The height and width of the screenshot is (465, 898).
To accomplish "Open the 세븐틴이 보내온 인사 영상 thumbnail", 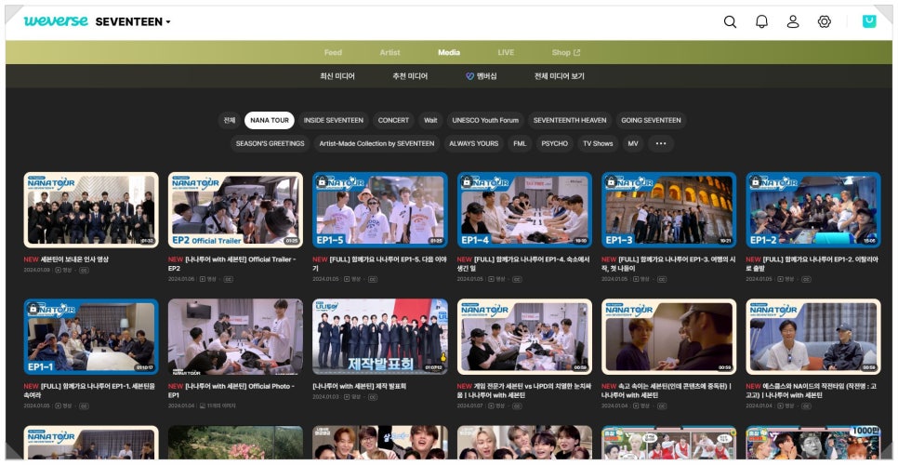I will 91,210.
